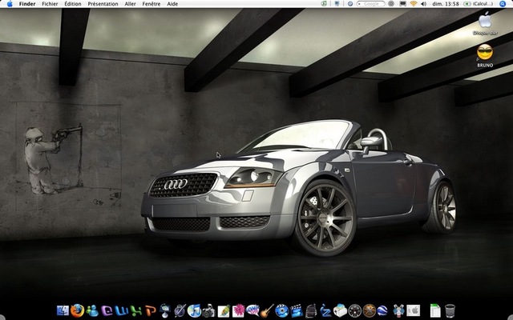This screenshot has height=320, width=513.
Task: Open the film strip app in dock
Action: point(311,310)
